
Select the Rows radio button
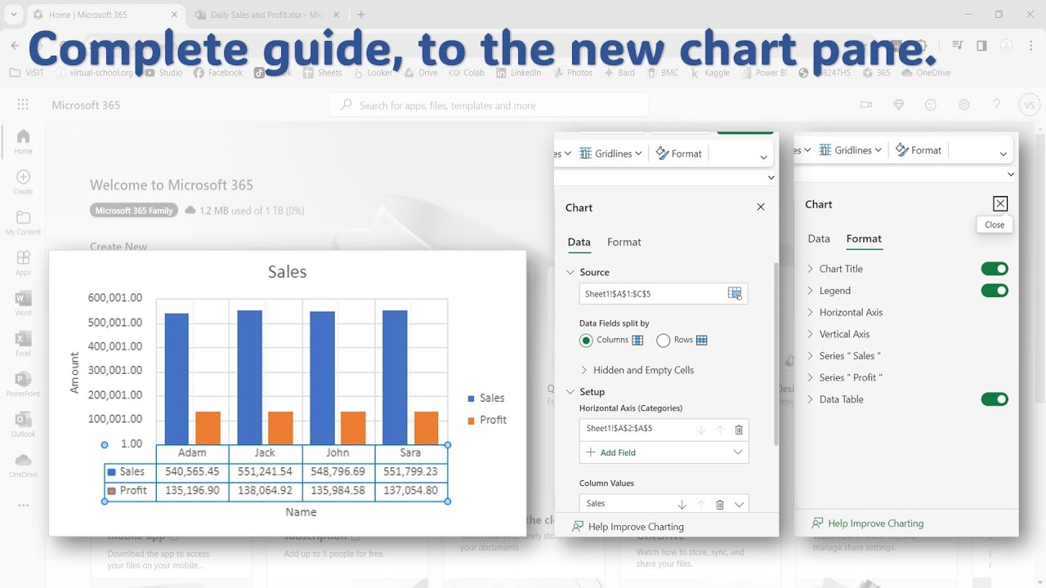(664, 341)
